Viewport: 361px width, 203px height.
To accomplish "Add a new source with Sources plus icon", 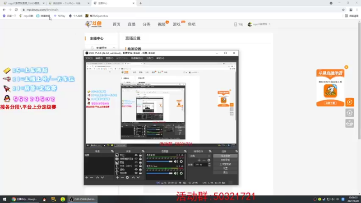I will pyautogui.click(x=117, y=177).
